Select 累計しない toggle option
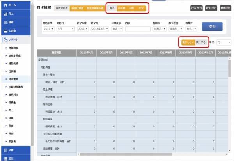 pyautogui.click(x=187, y=42)
